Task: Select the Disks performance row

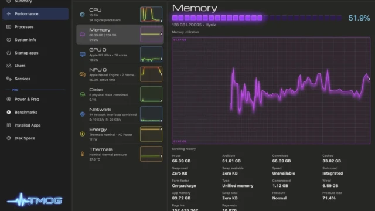Action: click(120, 94)
